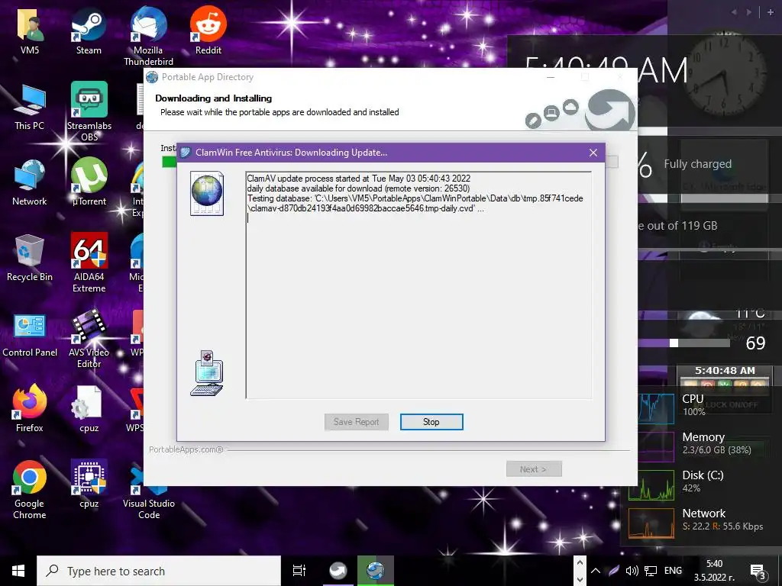Open Mozilla Thunderbird desktop shortcut
782x586 pixels.
[x=149, y=36]
